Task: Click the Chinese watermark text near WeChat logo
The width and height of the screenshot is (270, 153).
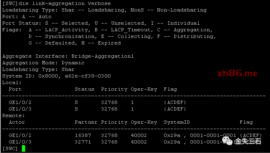Action: (x=248, y=141)
